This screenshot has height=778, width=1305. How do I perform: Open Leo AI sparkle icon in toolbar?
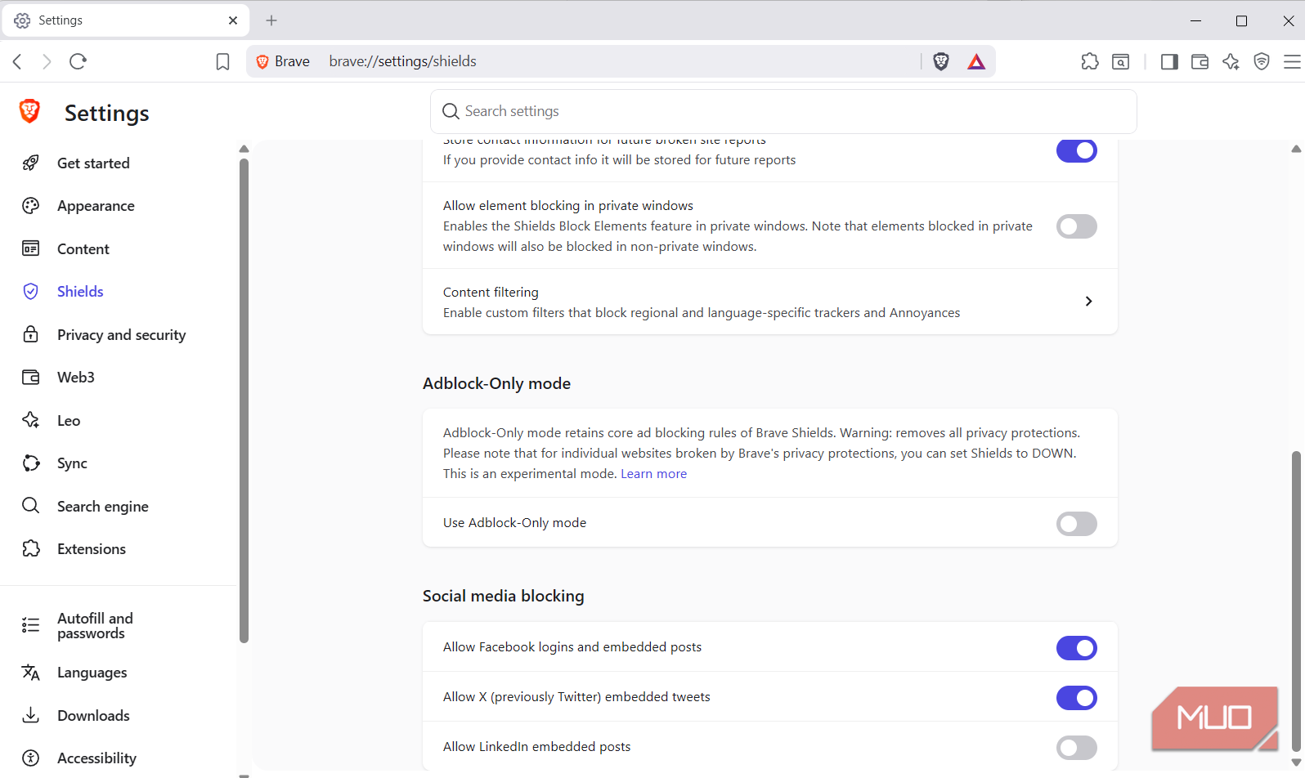tap(1231, 61)
